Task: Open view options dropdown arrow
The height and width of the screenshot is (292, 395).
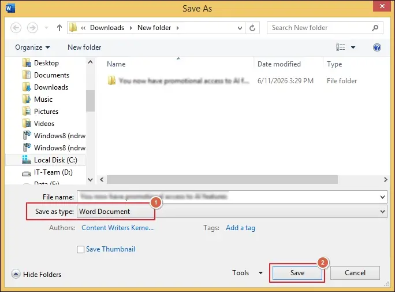Action: point(353,47)
